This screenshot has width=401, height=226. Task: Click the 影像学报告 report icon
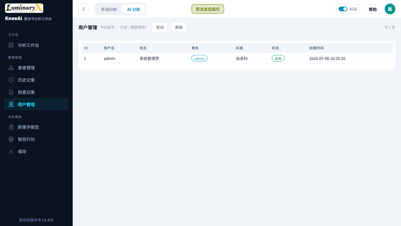point(11,127)
